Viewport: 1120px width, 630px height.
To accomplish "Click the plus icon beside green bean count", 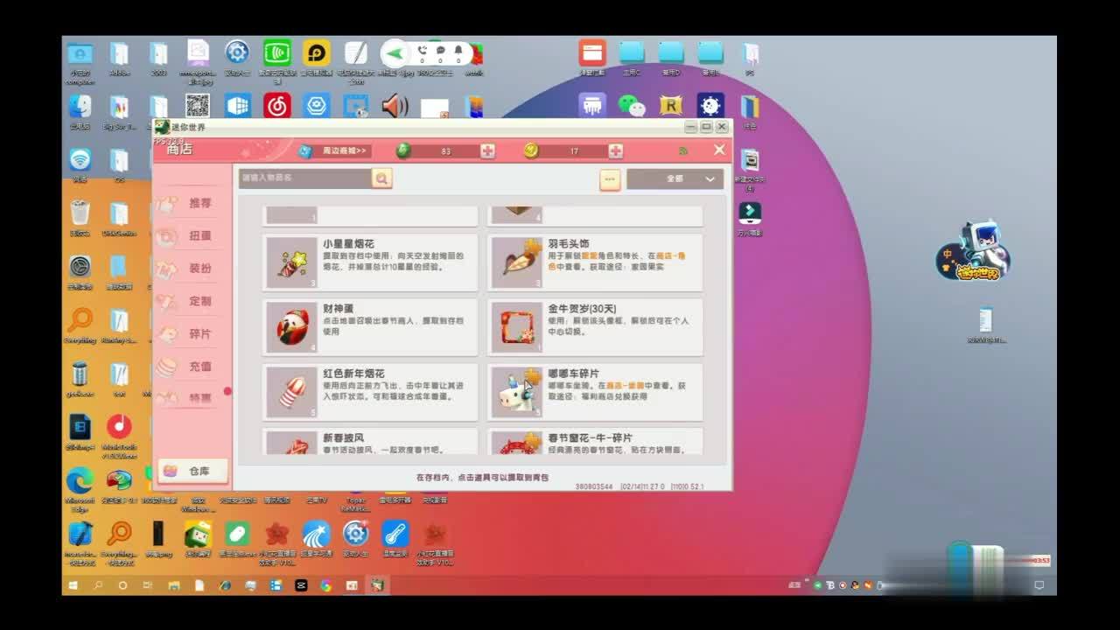I will tap(487, 151).
